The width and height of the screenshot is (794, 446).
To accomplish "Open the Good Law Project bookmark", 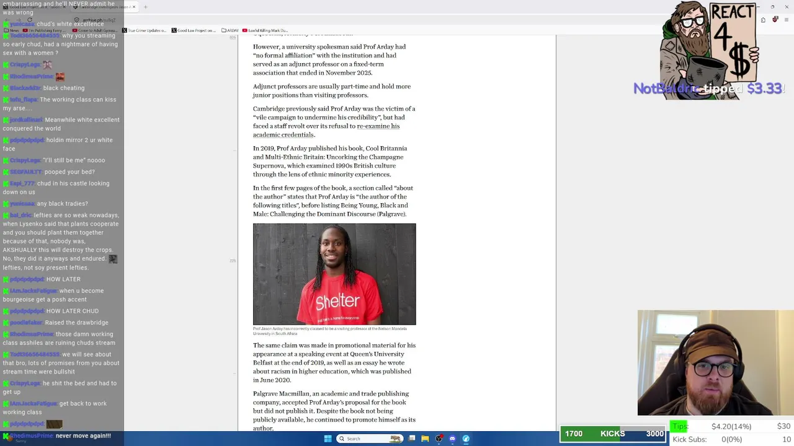I will point(194,30).
